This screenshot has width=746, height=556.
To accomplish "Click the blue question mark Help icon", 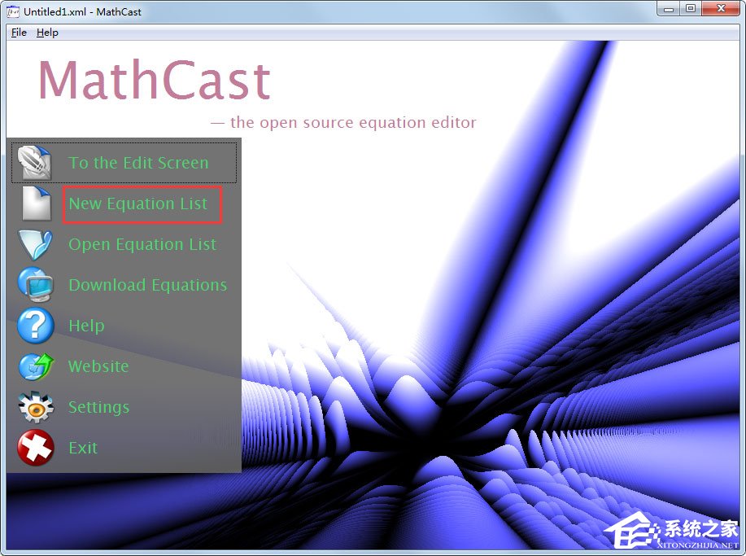I will [36, 326].
